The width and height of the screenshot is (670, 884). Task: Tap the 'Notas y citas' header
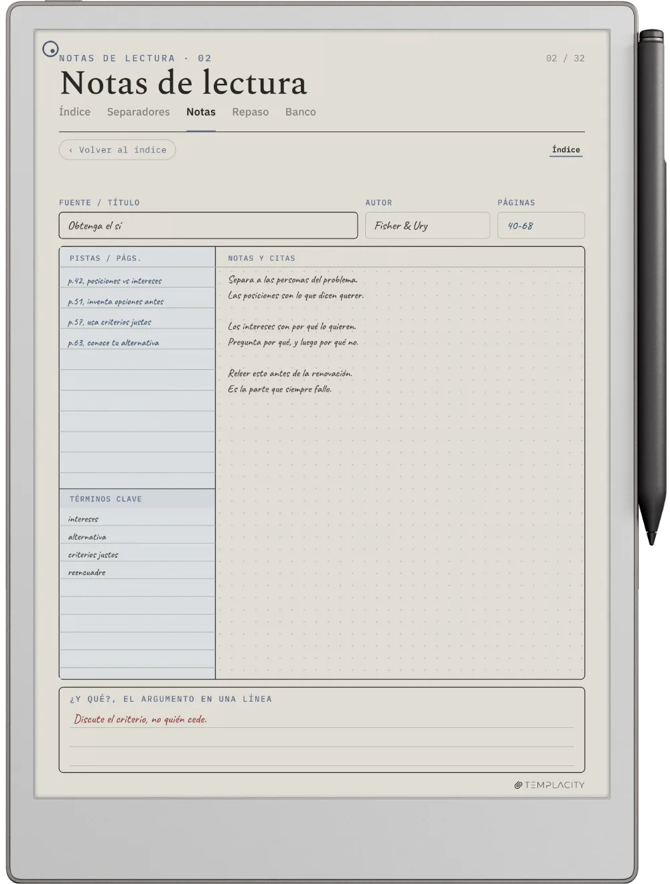point(261,258)
